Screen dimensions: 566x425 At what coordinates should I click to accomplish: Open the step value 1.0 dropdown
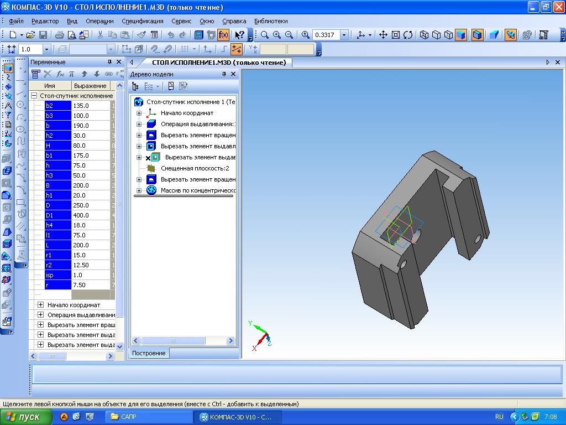[46, 49]
